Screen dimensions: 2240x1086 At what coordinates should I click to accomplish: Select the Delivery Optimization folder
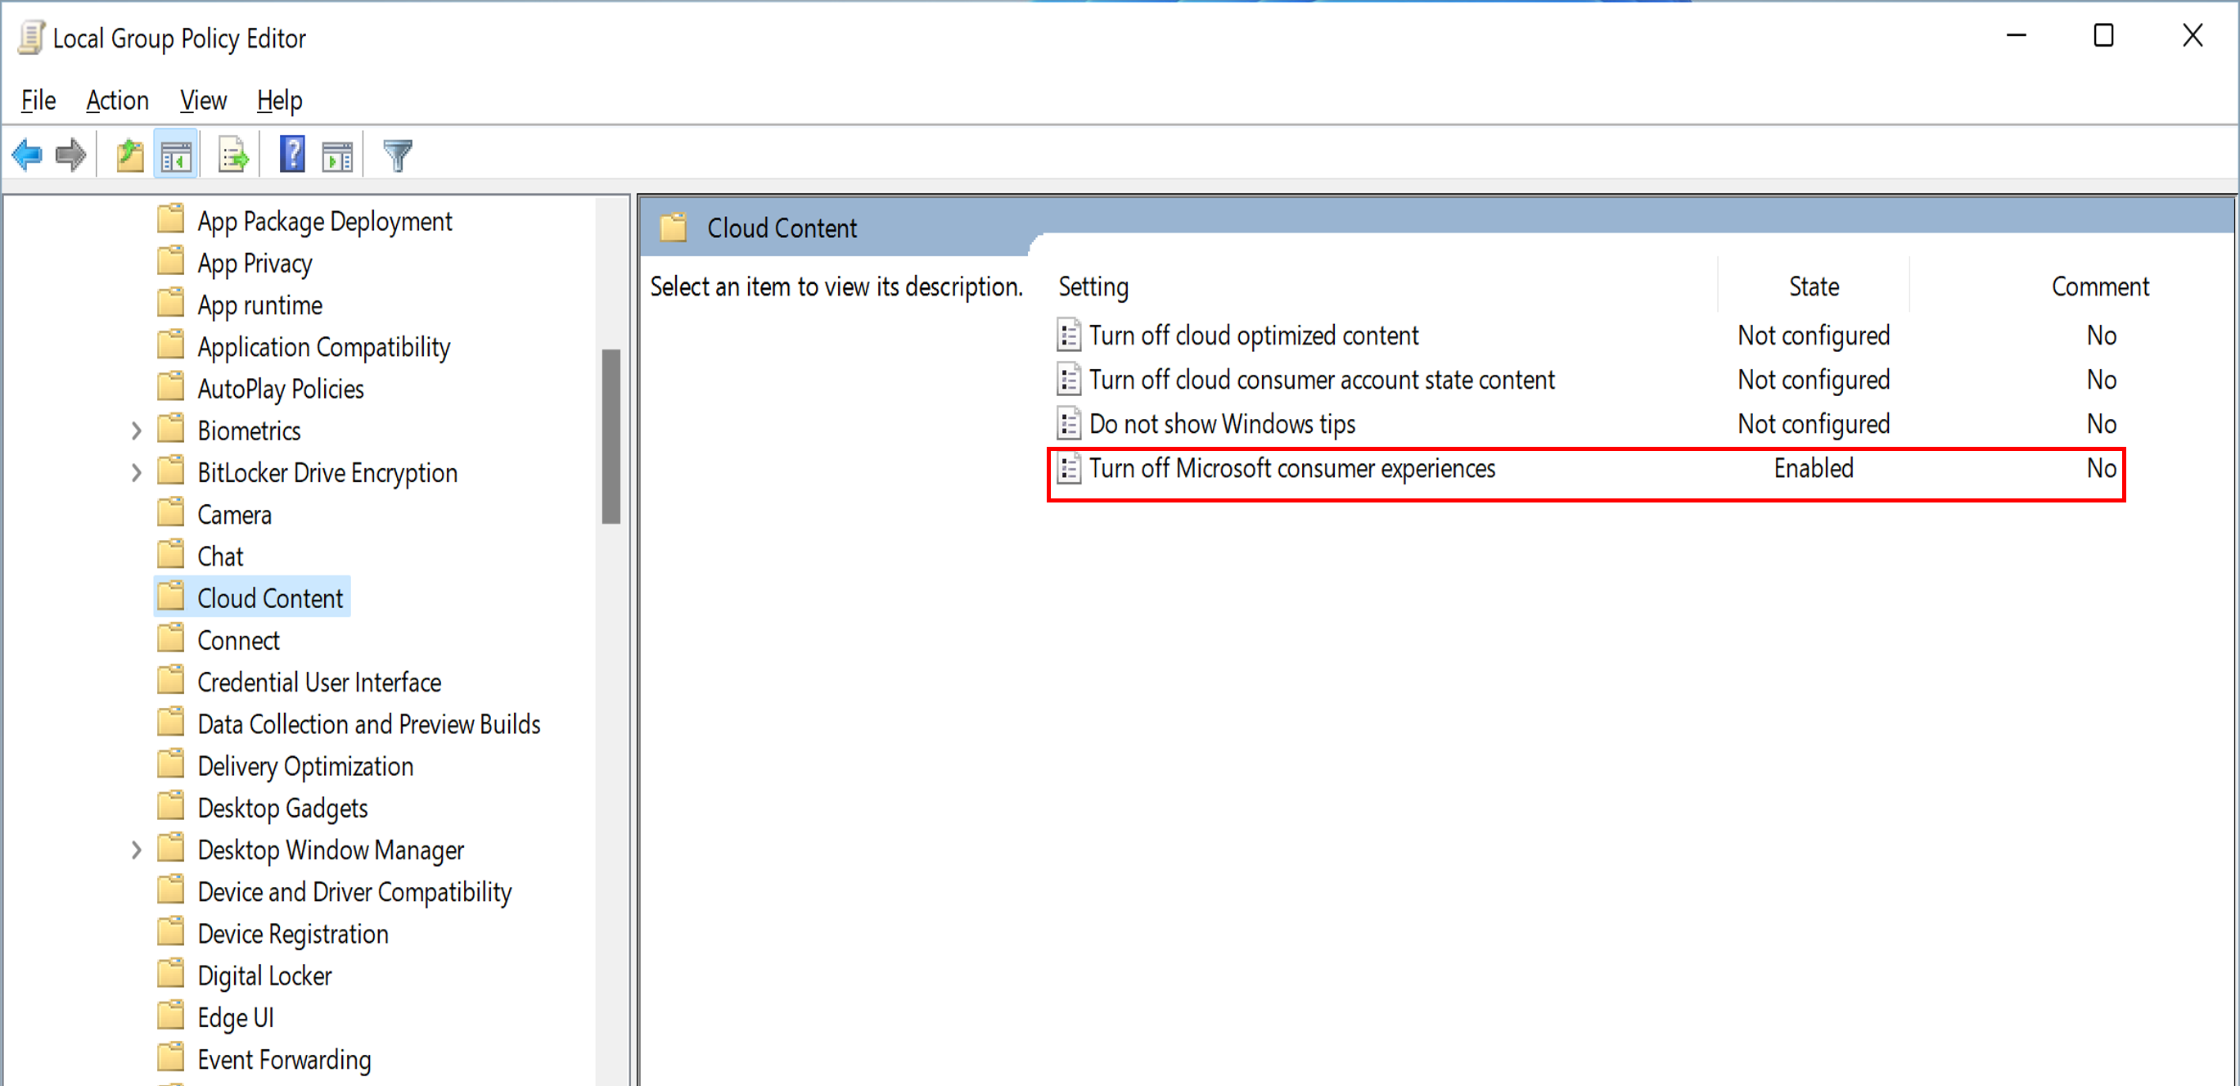pos(305,766)
